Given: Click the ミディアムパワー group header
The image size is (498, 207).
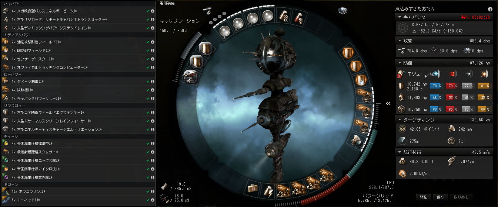Looking at the screenshot, I should click(78, 35).
